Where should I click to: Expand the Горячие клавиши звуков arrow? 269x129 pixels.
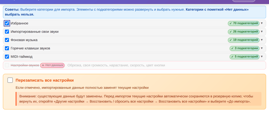[x=261, y=48]
